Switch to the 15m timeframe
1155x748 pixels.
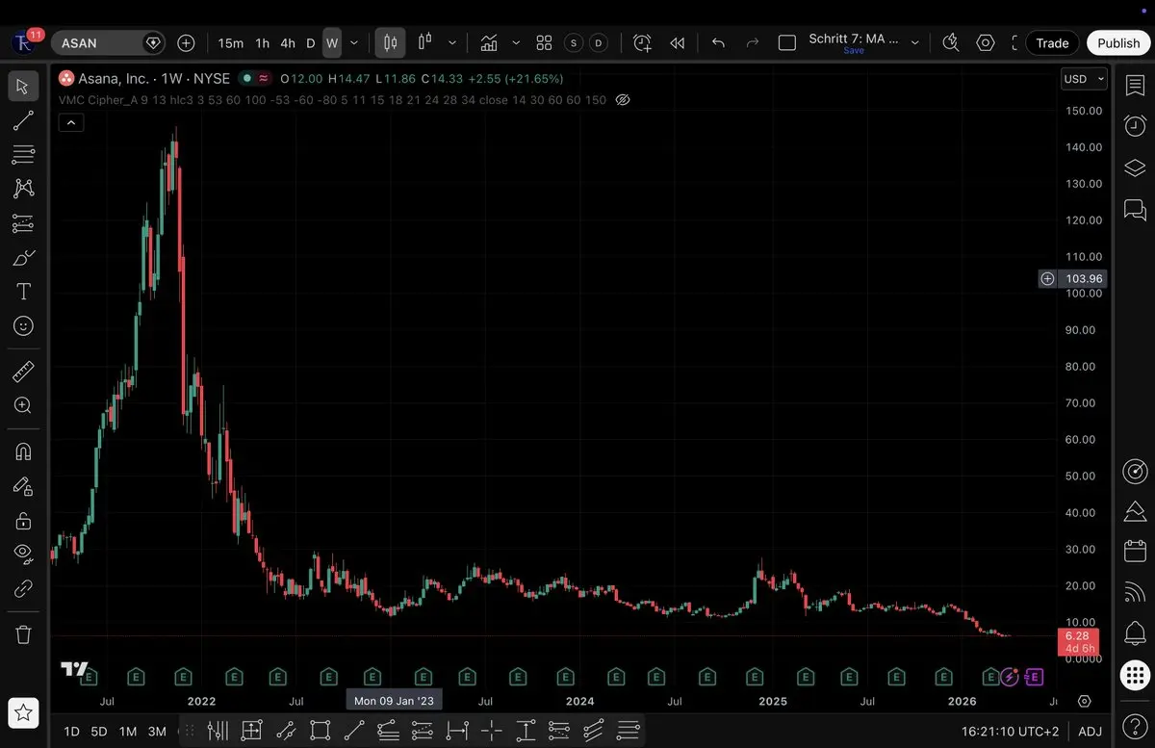231,43
